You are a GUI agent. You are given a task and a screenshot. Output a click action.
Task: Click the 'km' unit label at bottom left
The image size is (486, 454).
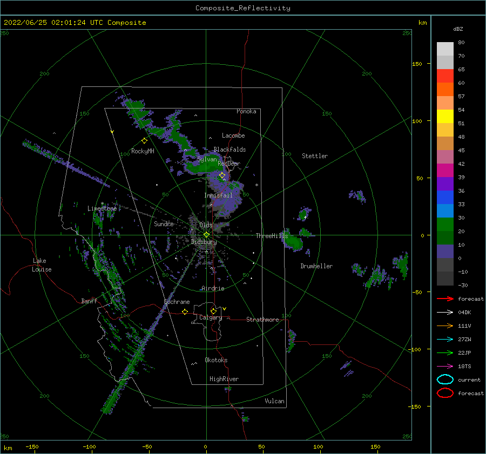(x=8, y=448)
